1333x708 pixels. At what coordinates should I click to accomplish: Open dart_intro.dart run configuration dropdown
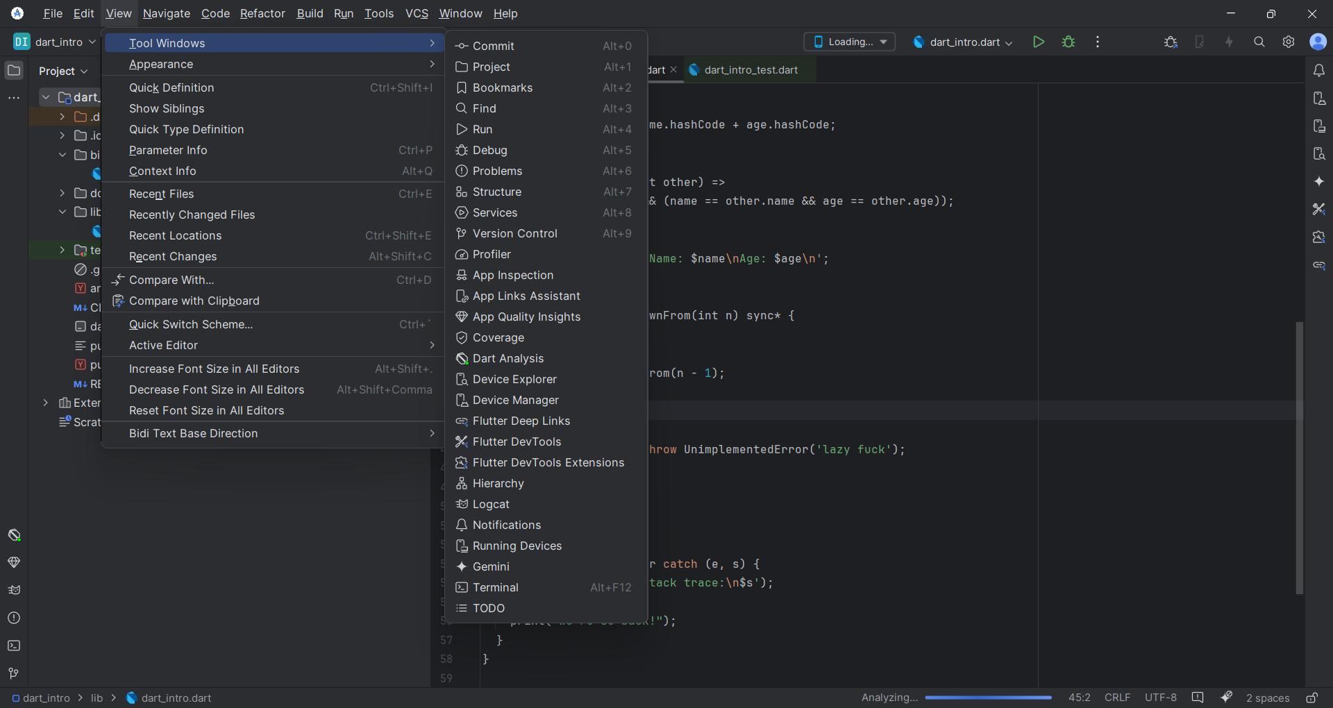pos(963,42)
